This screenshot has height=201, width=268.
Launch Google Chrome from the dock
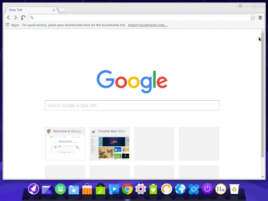click(127, 189)
